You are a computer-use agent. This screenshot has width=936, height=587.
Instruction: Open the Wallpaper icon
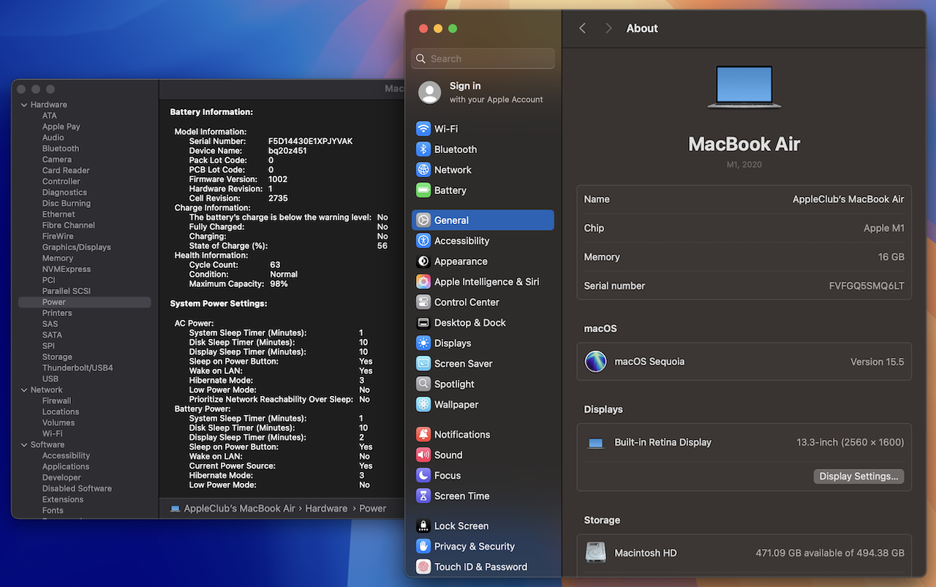coord(423,405)
